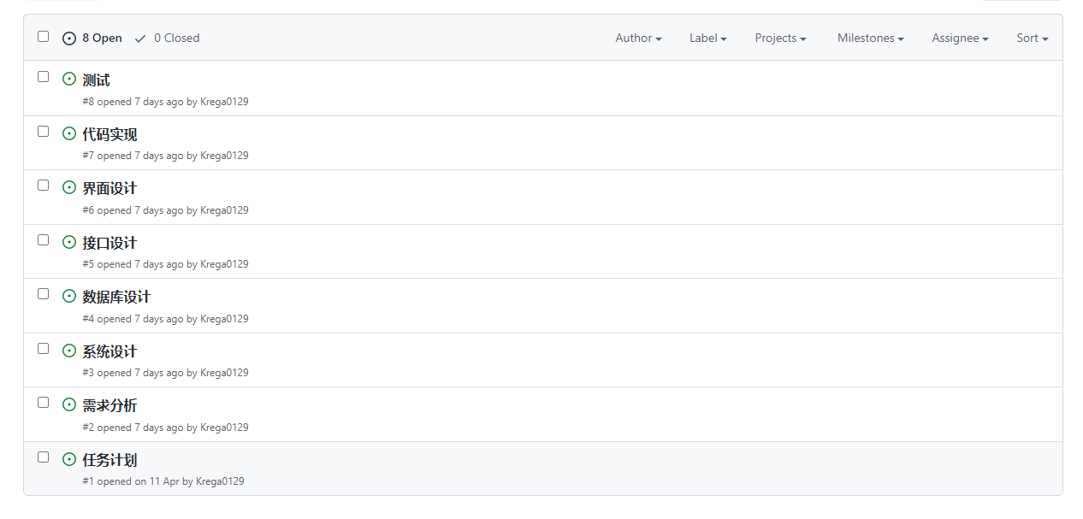Screen dimensions: 1083x519
Task: Check the box for issue 需求分析
Action: tap(44, 402)
